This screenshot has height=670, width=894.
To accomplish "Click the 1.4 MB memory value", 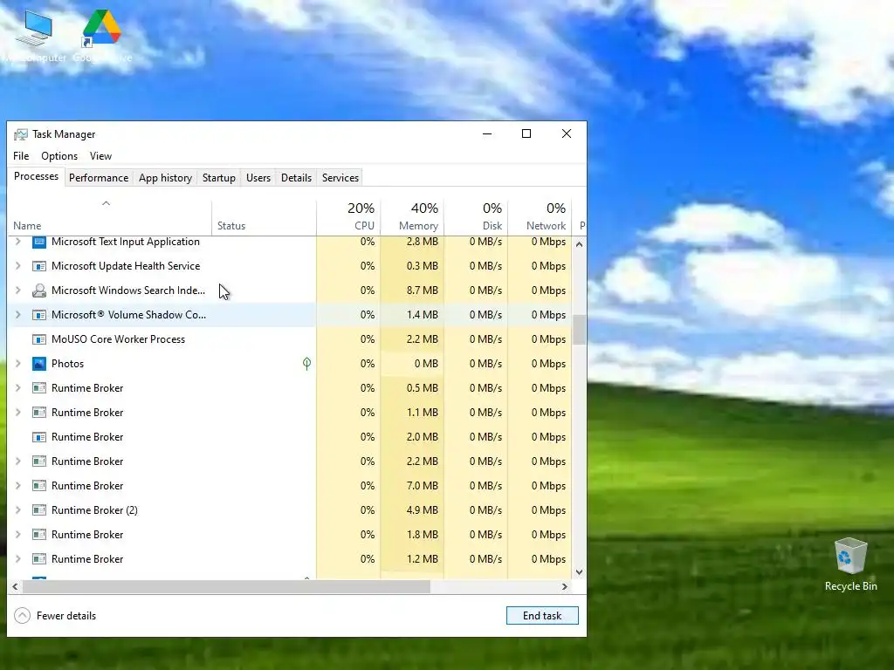I will click(x=423, y=315).
